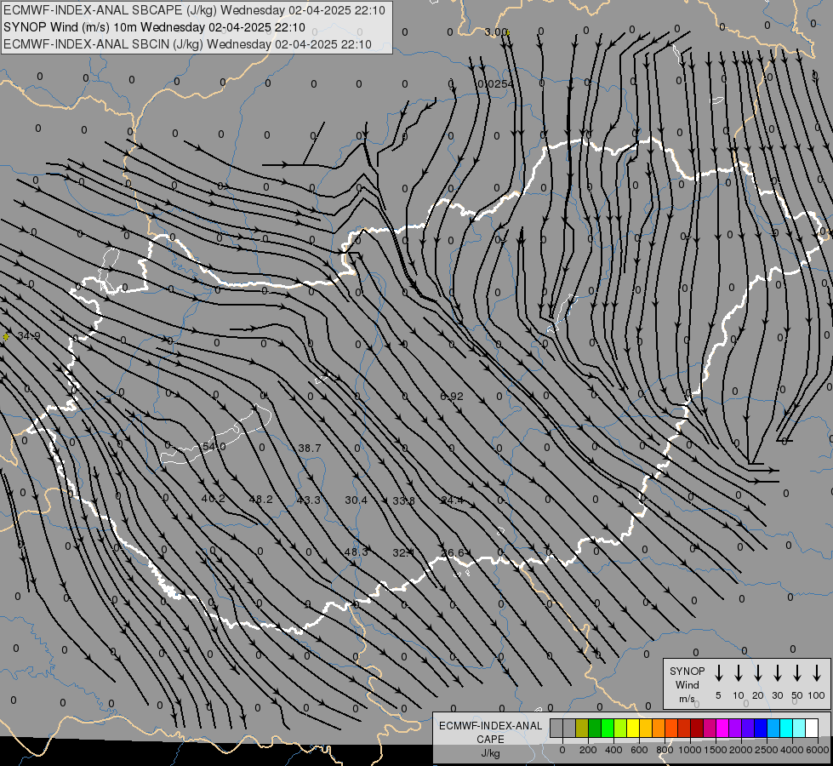This screenshot has height=766, width=833.
Task: Pick the yellow CAPE legend swatch
Action: (633, 728)
